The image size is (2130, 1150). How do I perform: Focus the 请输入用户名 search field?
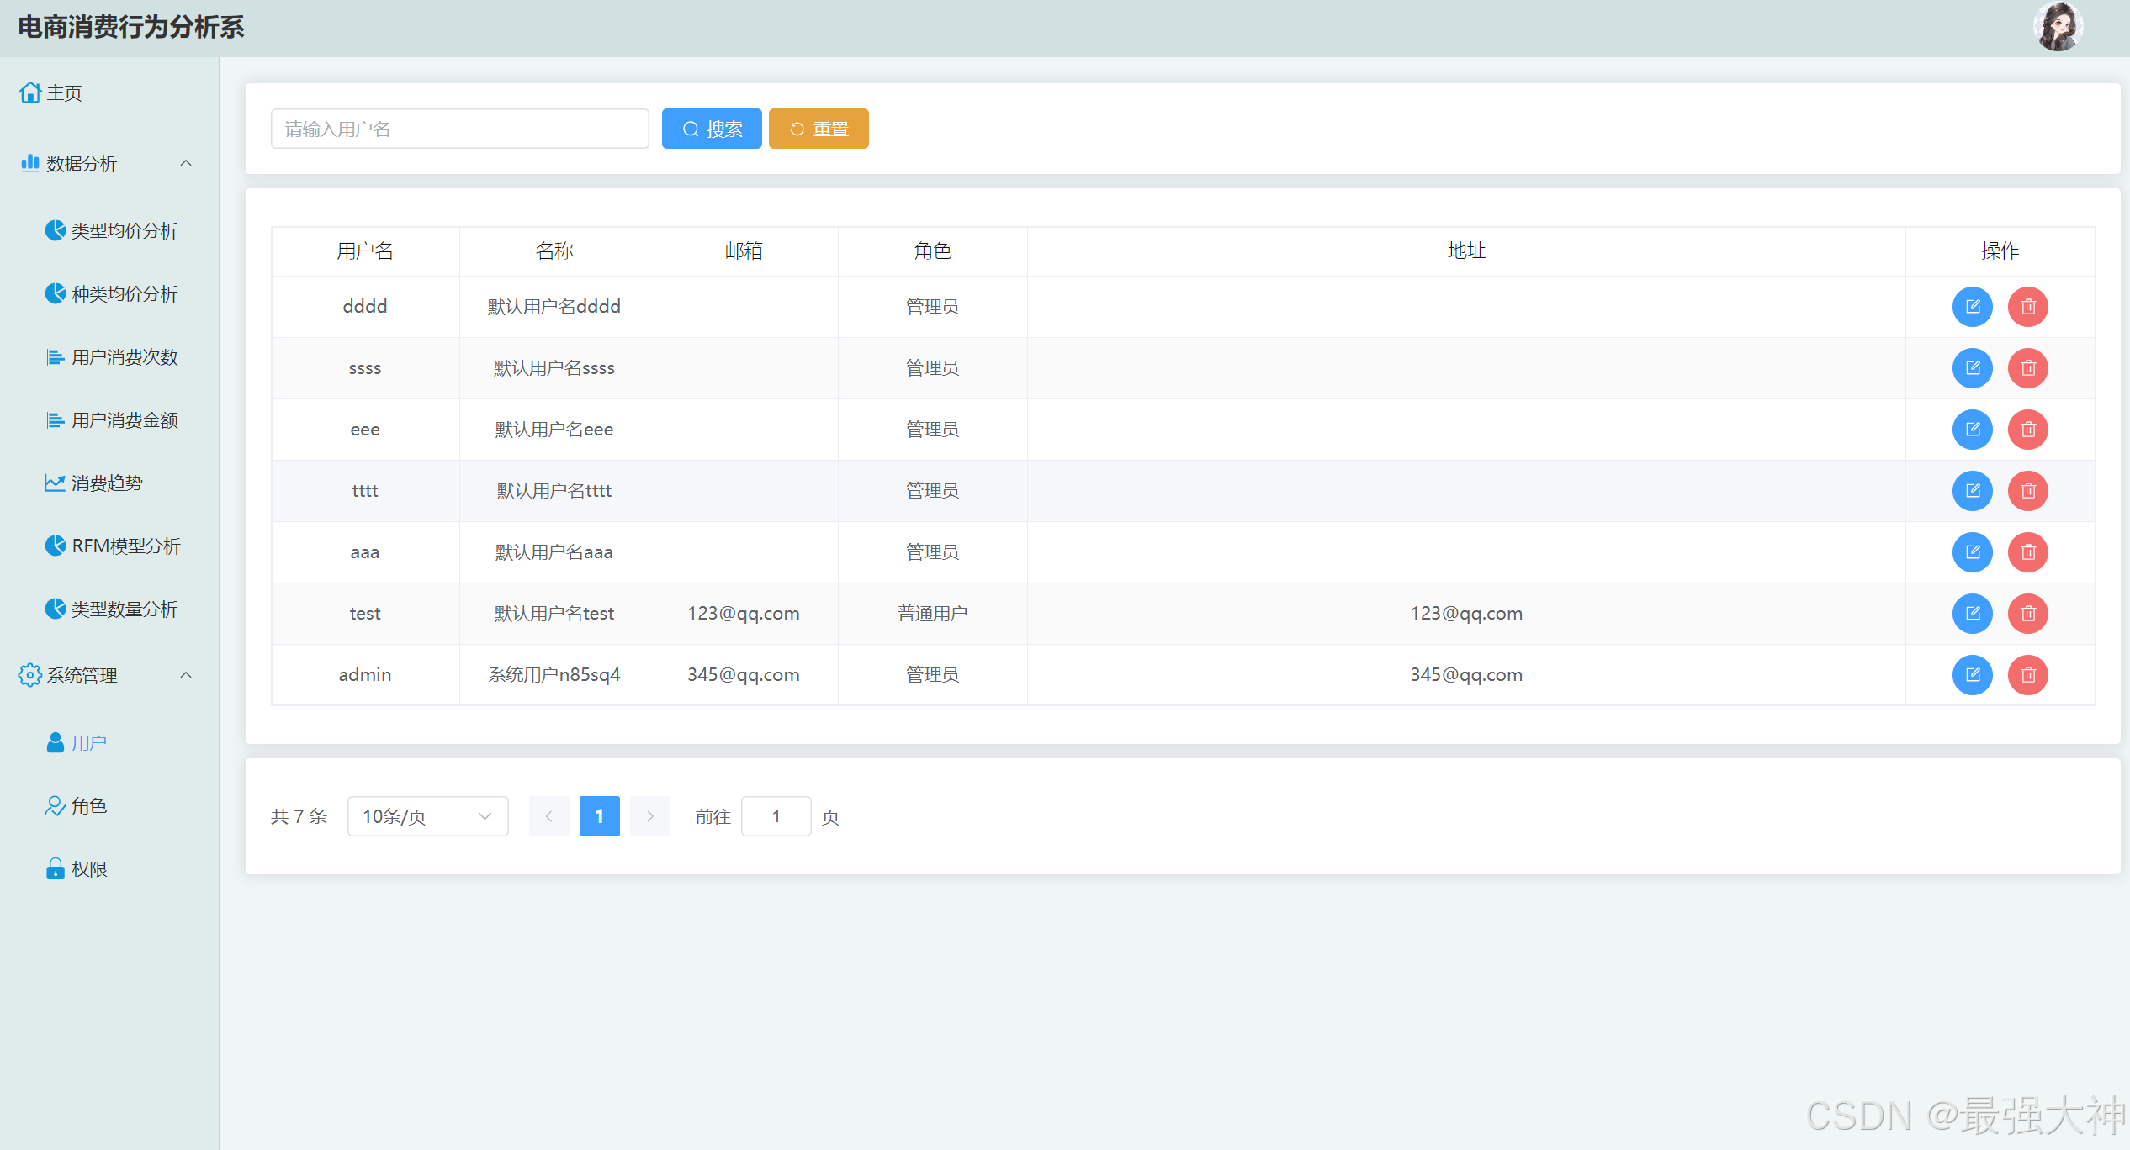(460, 129)
